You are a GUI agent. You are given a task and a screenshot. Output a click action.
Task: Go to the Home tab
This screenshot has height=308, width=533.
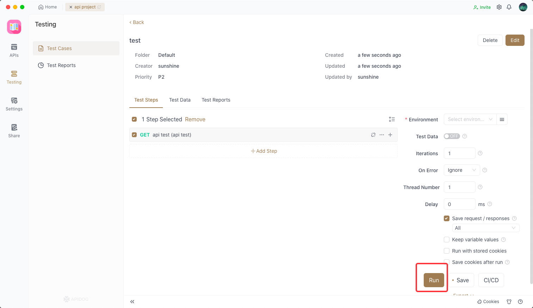pyautogui.click(x=48, y=7)
